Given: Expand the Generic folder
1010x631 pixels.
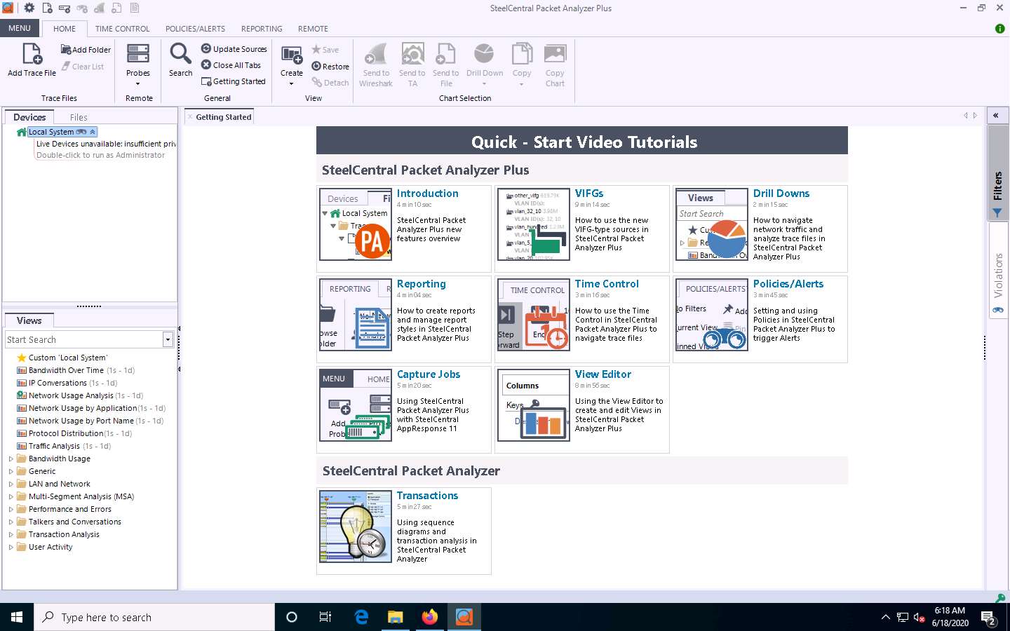Looking at the screenshot, I should pos(11,471).
